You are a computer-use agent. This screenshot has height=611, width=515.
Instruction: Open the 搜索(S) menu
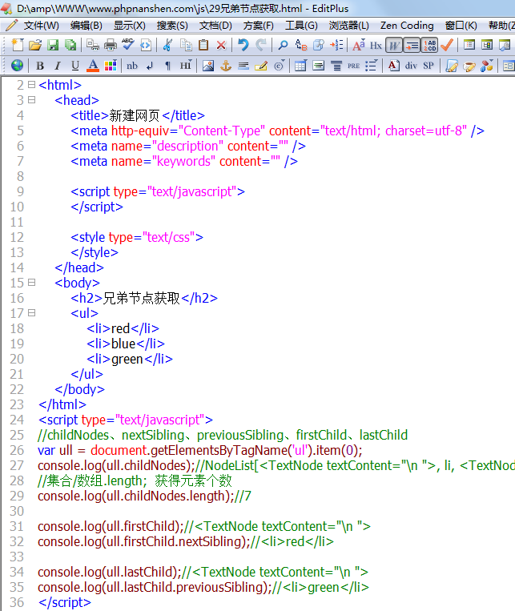(172, 26)
